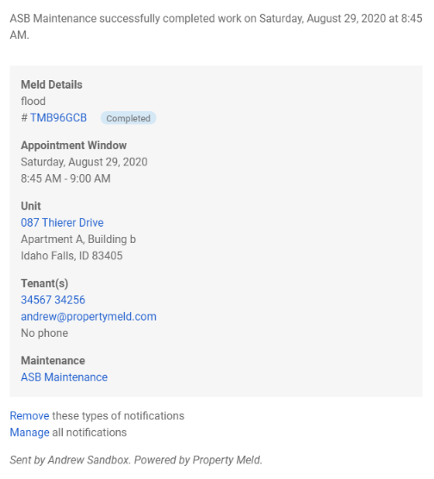Click the flood meld description text
The height and width of the screenshot is (479, 434).
(x=33, y=101)
